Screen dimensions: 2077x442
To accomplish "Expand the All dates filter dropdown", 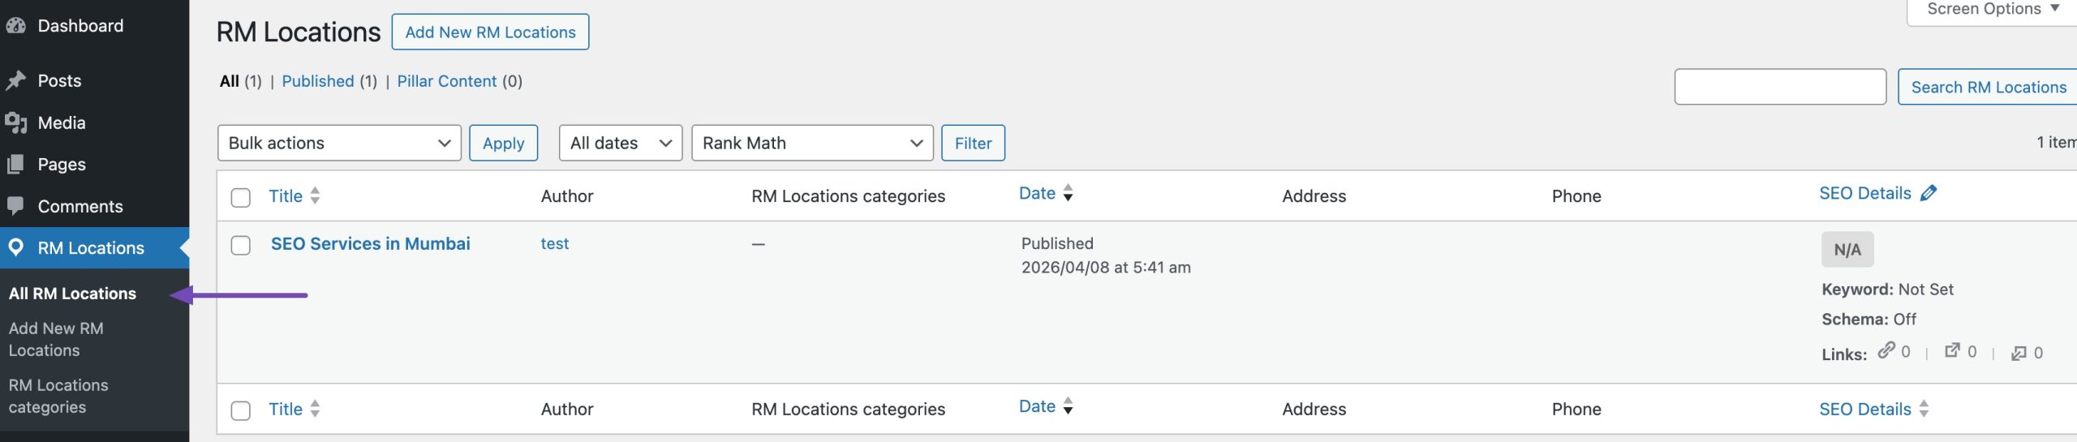I will pos(621,143).
